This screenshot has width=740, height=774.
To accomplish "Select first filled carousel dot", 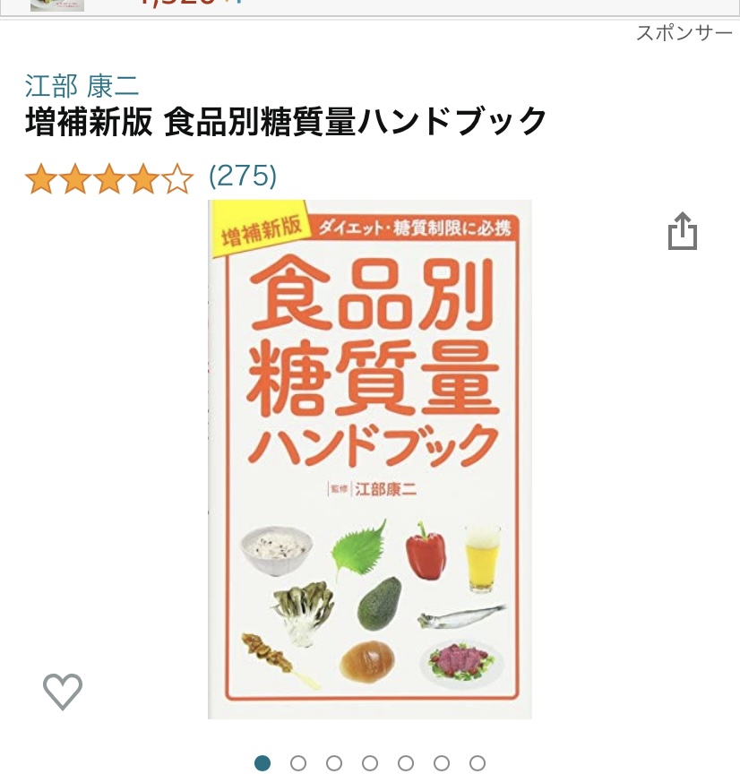I will [x=262, y=762].
